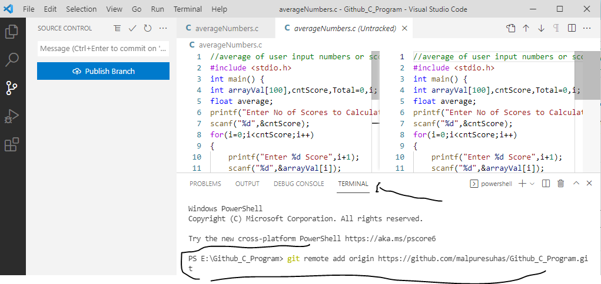Open Source Control more actions menu

pyautogui.click(x=163, y=28)
